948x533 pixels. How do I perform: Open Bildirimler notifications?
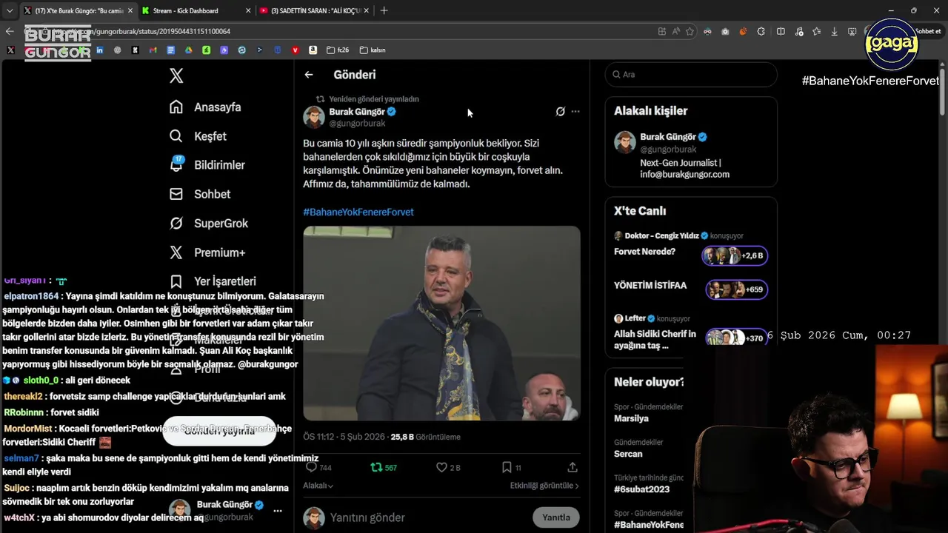tap(207, 165)
